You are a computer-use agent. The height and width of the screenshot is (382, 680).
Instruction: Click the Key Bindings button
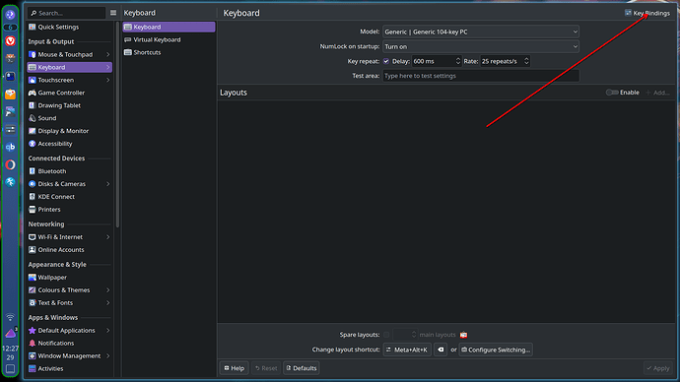click(x=647, y=13)
